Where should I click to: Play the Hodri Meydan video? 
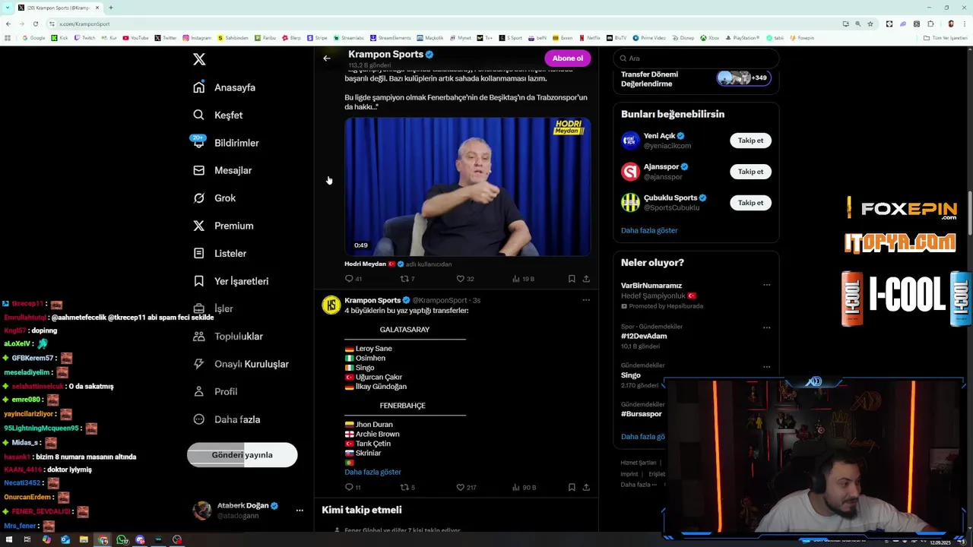[x=467, y=186]
